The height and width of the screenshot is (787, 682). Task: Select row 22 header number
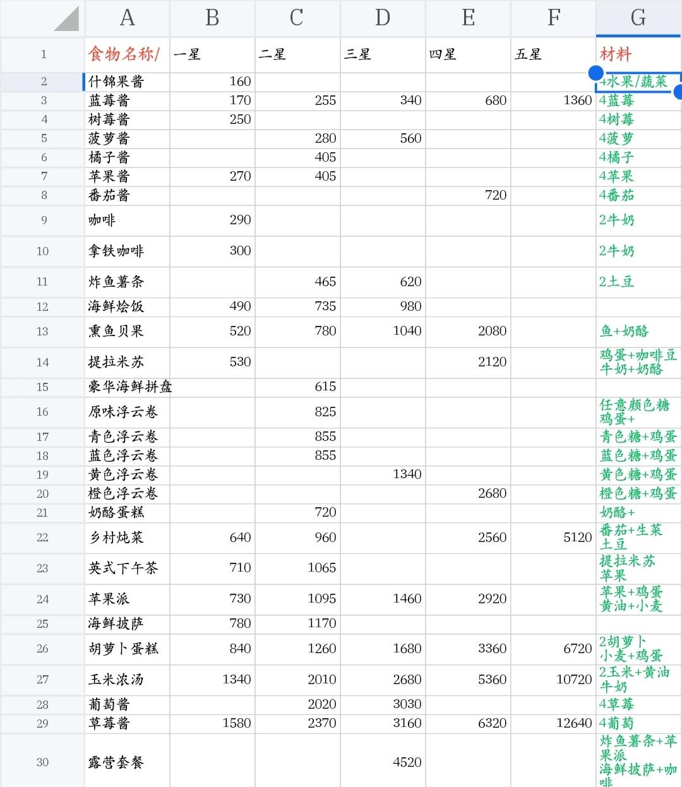coord(43,538)
